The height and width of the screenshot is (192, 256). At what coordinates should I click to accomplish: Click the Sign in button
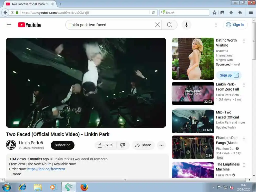(x=235, y=25)
